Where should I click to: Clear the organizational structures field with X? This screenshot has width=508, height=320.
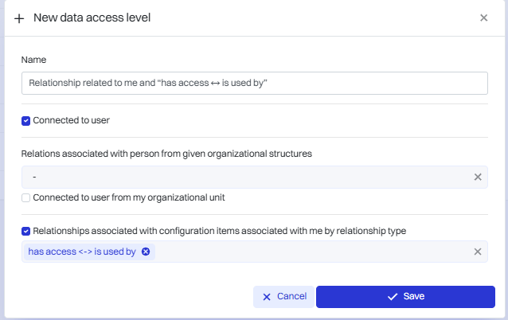tap(478, 177)
